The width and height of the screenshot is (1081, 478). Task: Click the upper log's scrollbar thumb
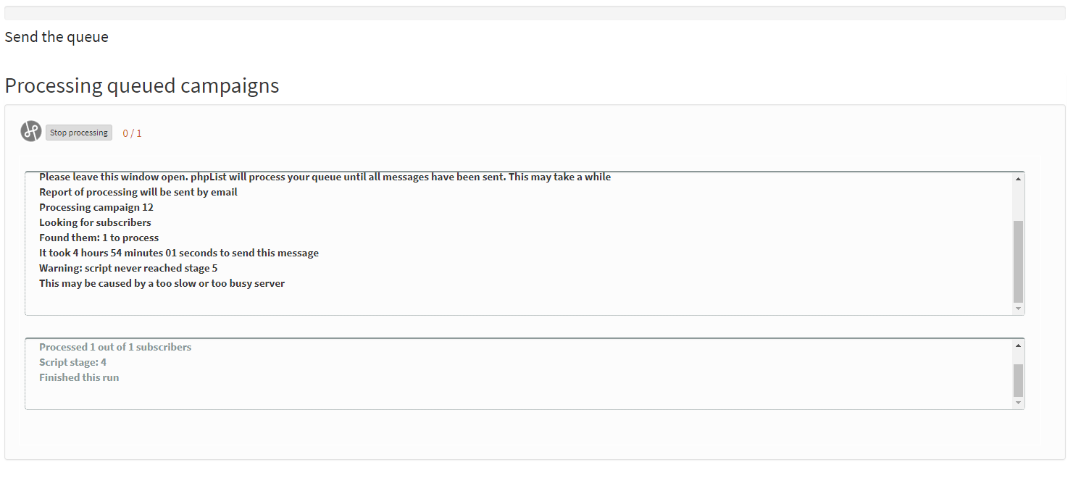tap(1018, 261)
